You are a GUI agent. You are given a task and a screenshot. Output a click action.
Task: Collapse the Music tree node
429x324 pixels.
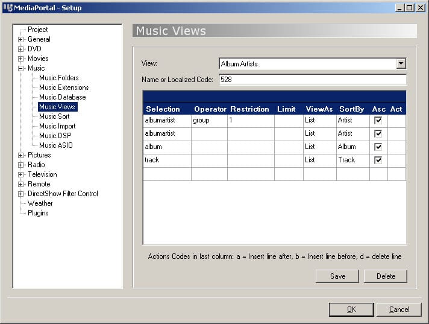click(21, 68)
